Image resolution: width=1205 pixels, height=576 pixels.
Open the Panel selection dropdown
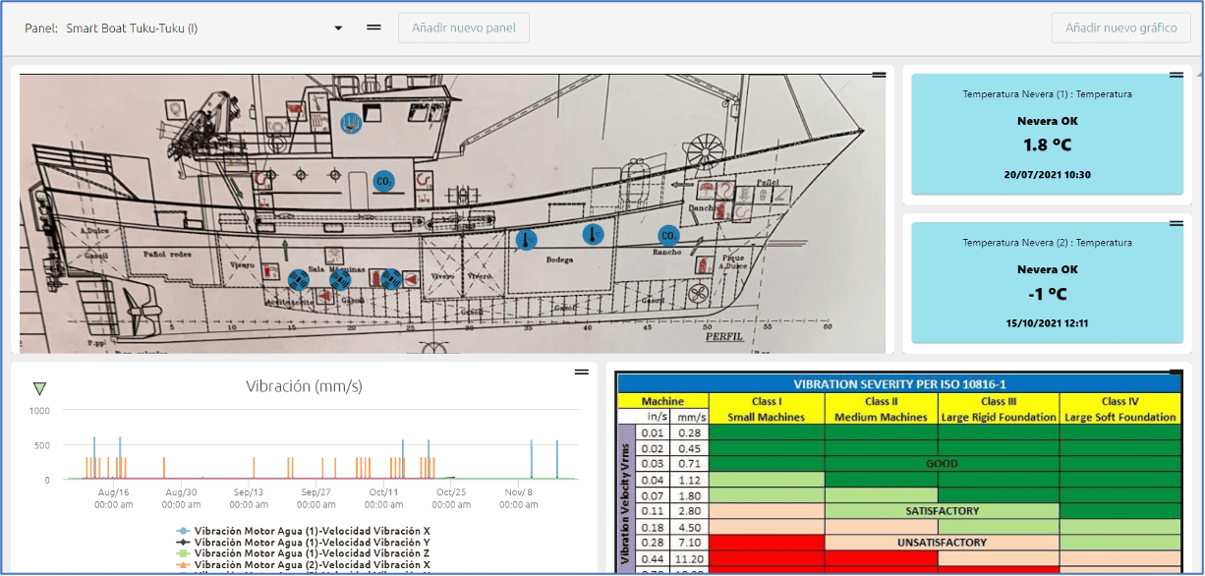pos(338,29)
